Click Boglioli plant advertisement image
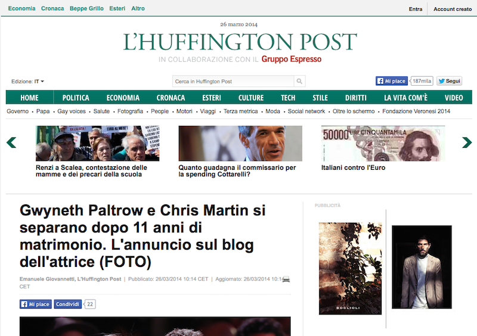This screenshot has width=477, height=336. 350,269
